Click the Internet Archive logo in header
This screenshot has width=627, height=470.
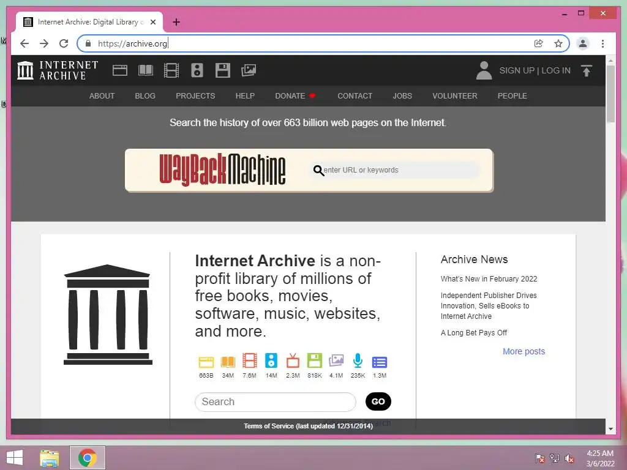(58, 70)
